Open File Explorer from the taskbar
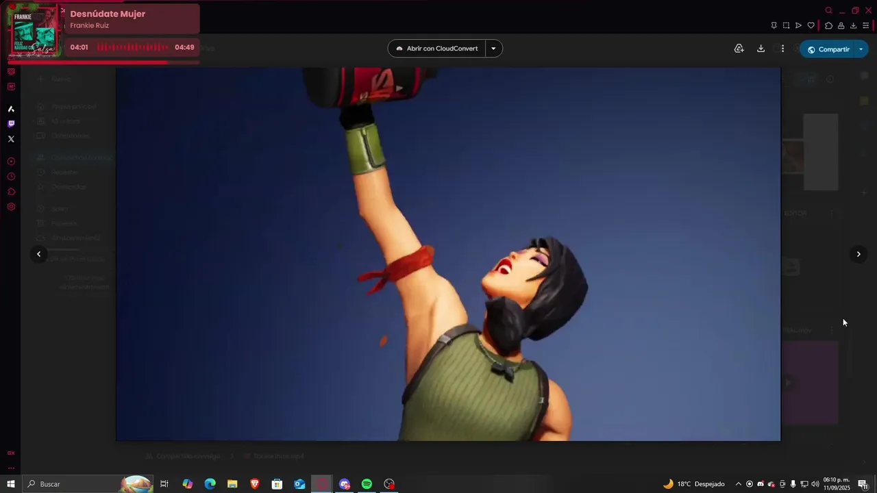 232,484
